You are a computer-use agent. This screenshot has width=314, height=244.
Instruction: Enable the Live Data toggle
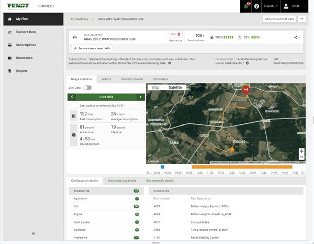87,88
